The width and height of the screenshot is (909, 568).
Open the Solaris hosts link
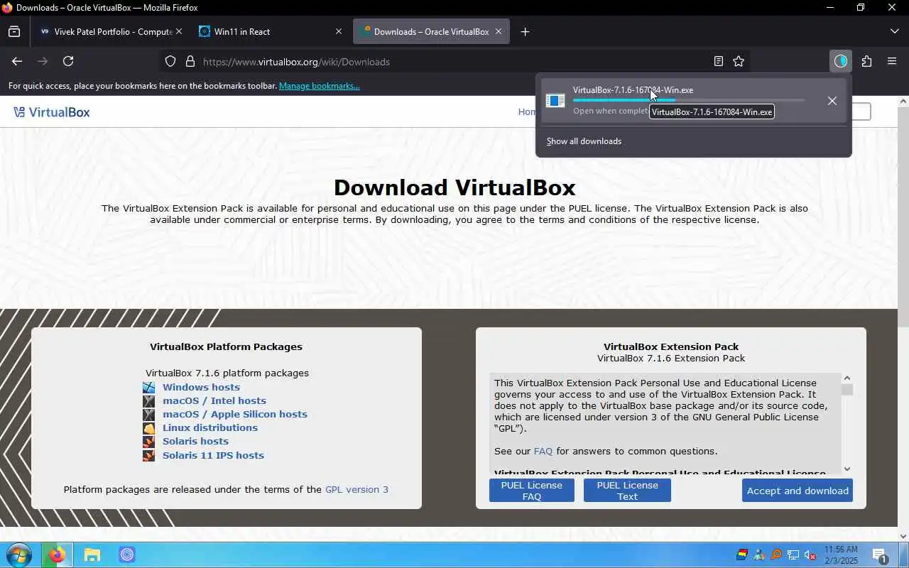point(195,441)
